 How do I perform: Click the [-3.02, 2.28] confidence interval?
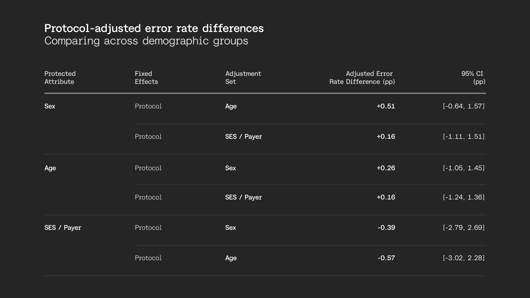464,258
